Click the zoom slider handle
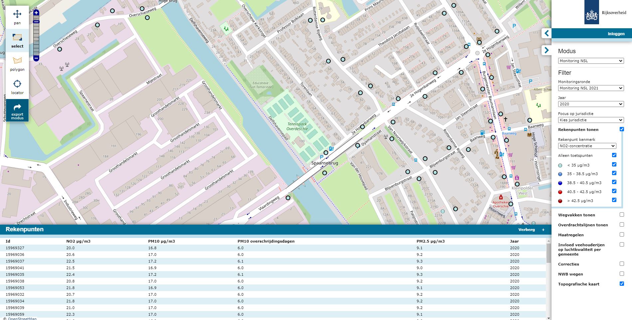The image size is (632, 320). [x=36, y=22]
